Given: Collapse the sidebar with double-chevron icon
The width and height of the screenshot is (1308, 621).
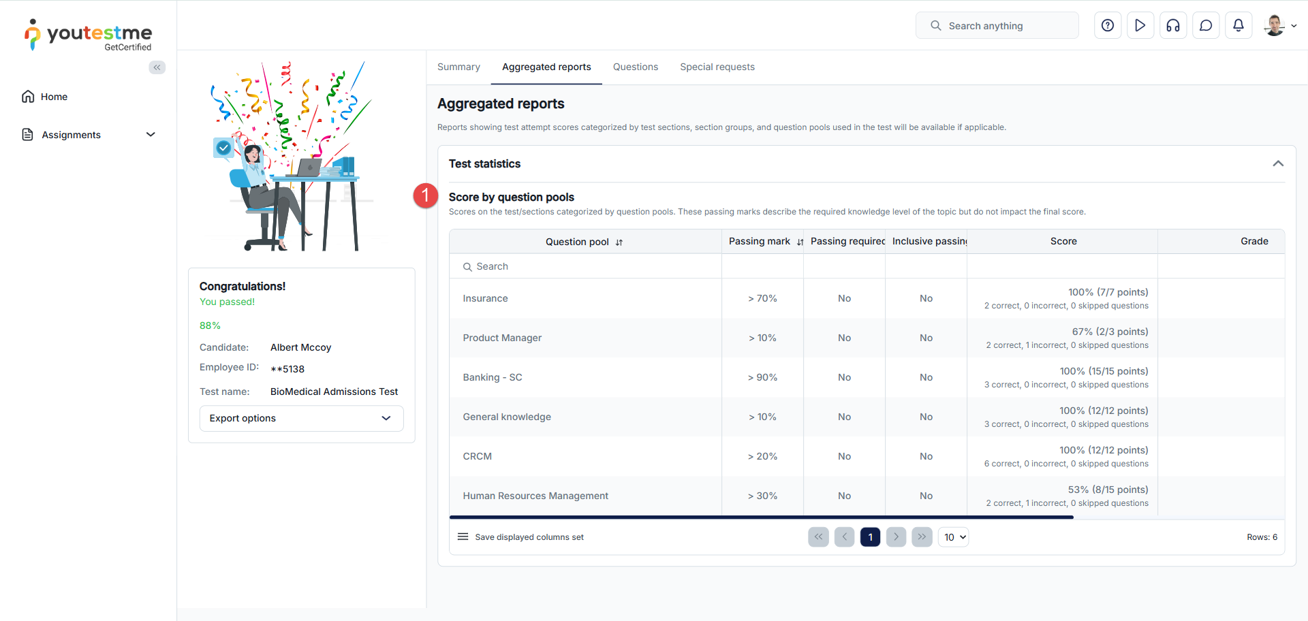Looking at the screenshot, I should [157, 67].
